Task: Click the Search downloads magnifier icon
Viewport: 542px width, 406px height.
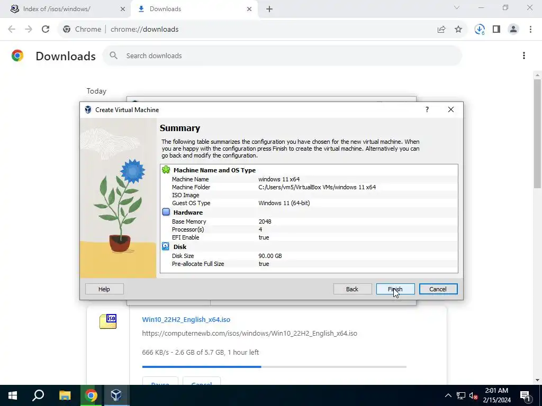Action: pos(113,56)
